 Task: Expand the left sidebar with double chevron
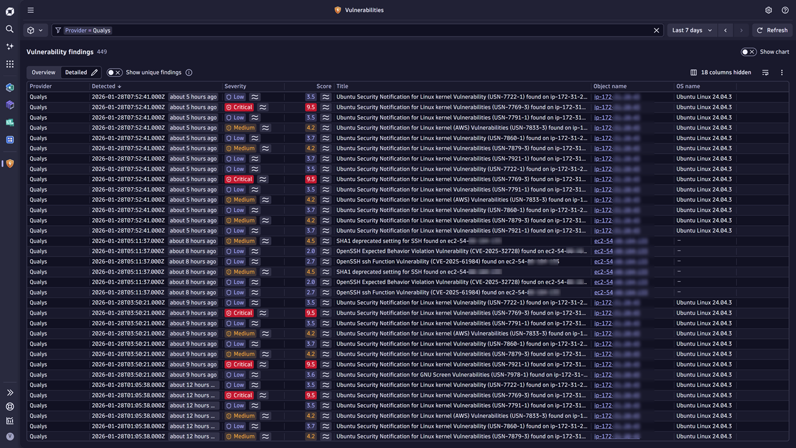[9, 392]
